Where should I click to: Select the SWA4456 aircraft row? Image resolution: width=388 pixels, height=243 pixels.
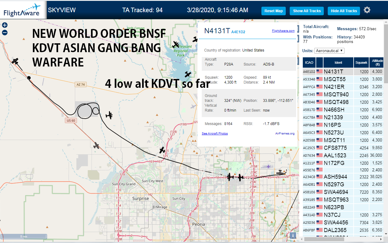(343, 223)
